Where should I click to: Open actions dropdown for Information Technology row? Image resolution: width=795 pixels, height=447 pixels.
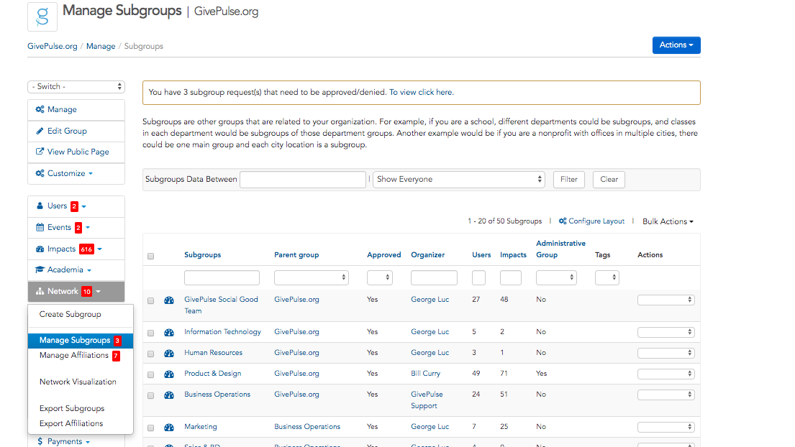(665, 332)
